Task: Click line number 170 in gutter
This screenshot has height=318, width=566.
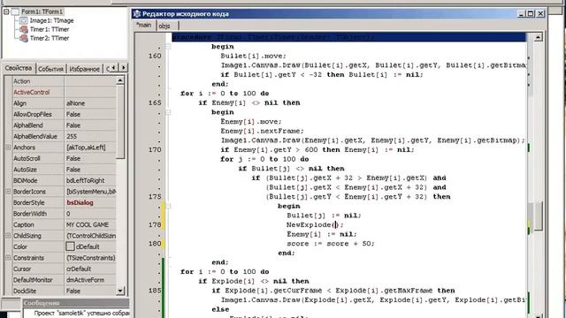Action: pyautogui.click(x=155, y=149)
